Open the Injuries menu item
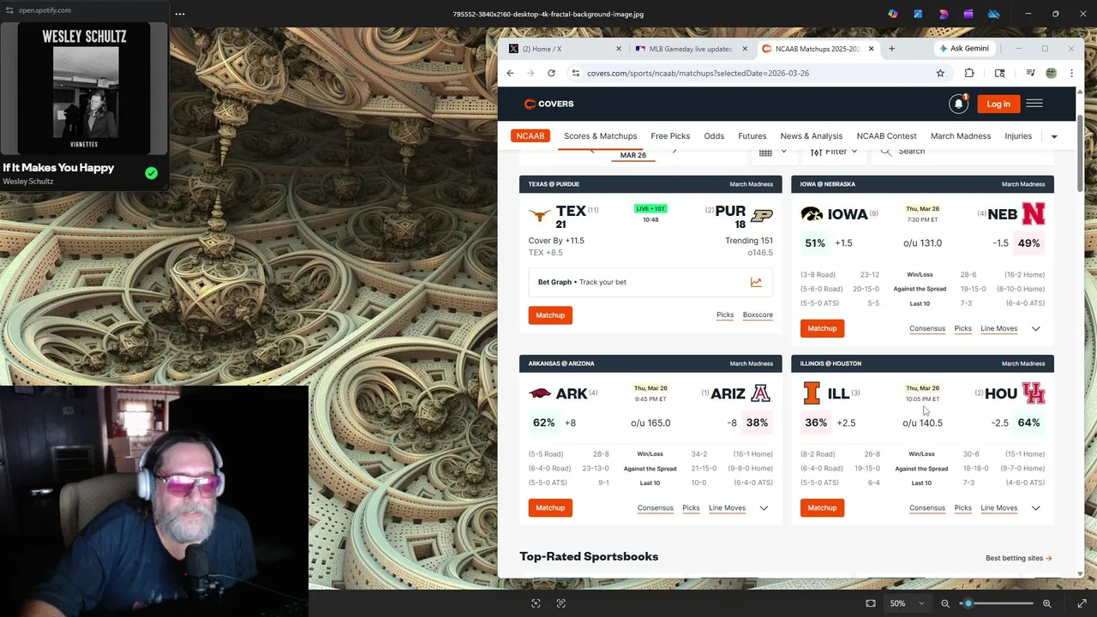Image resolution: width=1097 pixels, height=617 pixels. click(1018, 136)
